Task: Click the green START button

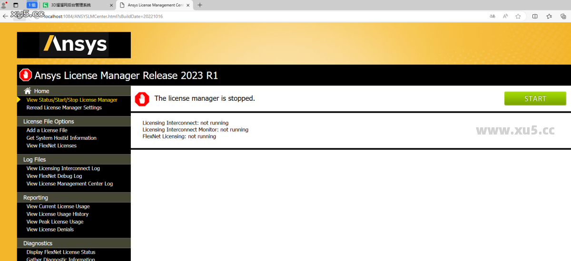Action: (x=535, y=98)
